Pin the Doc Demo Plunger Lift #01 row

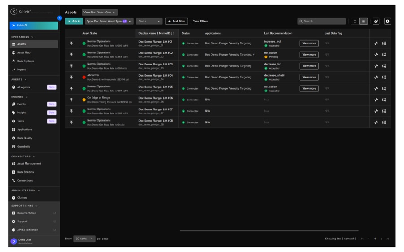tap(72, 43)
